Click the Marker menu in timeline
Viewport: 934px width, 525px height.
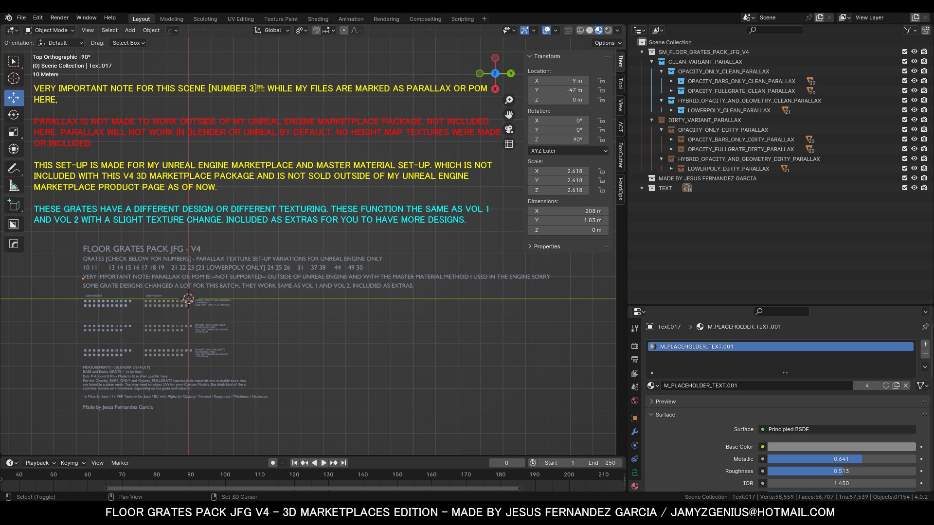click(x=120, y=463)
